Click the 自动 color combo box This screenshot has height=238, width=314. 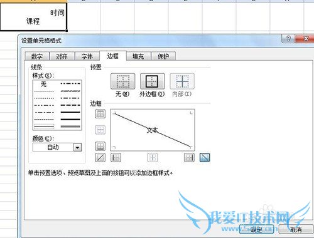pos(57,147)
